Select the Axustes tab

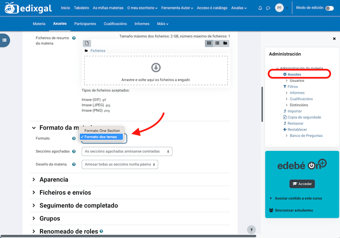coord(59,23)
